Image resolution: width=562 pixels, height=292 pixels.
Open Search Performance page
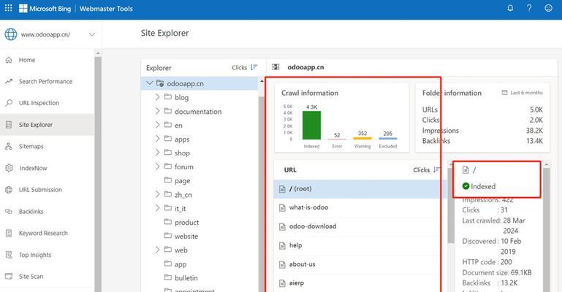pyautogui.click(x=45, y=82)
